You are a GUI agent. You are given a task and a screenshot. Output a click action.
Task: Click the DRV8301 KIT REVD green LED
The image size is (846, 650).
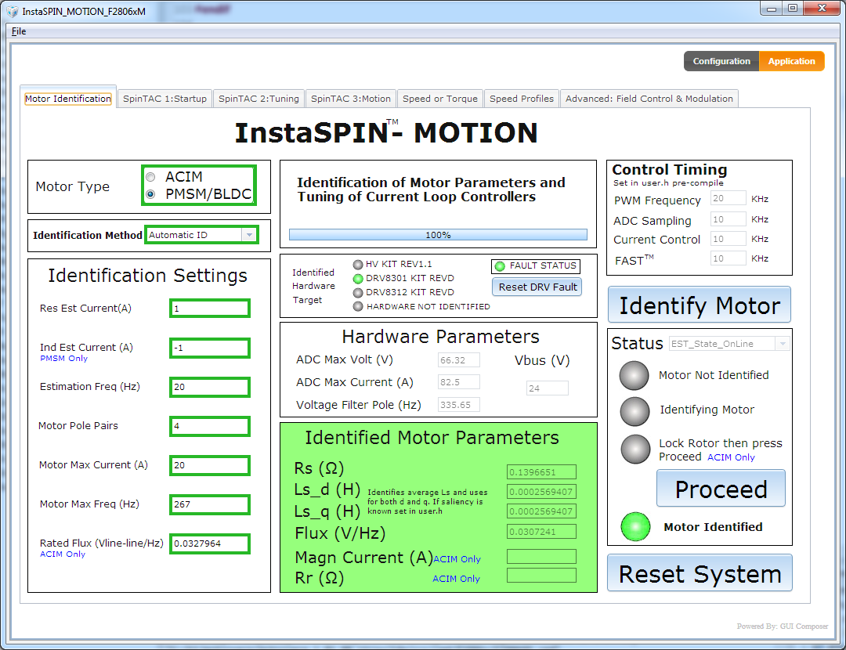(x=358, y=278)
